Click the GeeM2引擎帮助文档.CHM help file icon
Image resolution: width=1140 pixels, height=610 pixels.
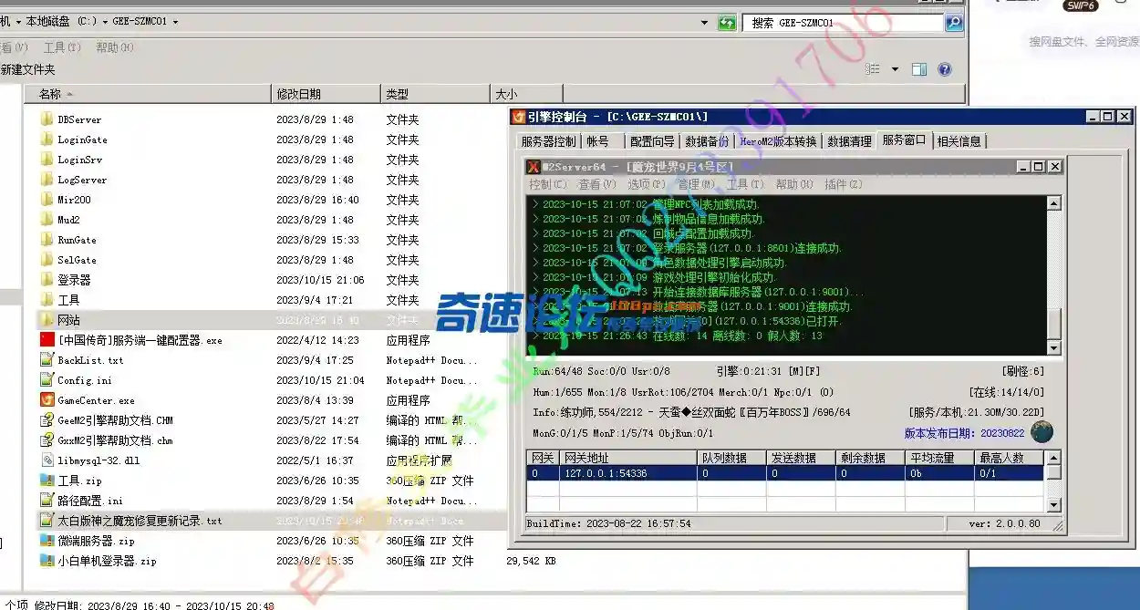tap(47, 420)
